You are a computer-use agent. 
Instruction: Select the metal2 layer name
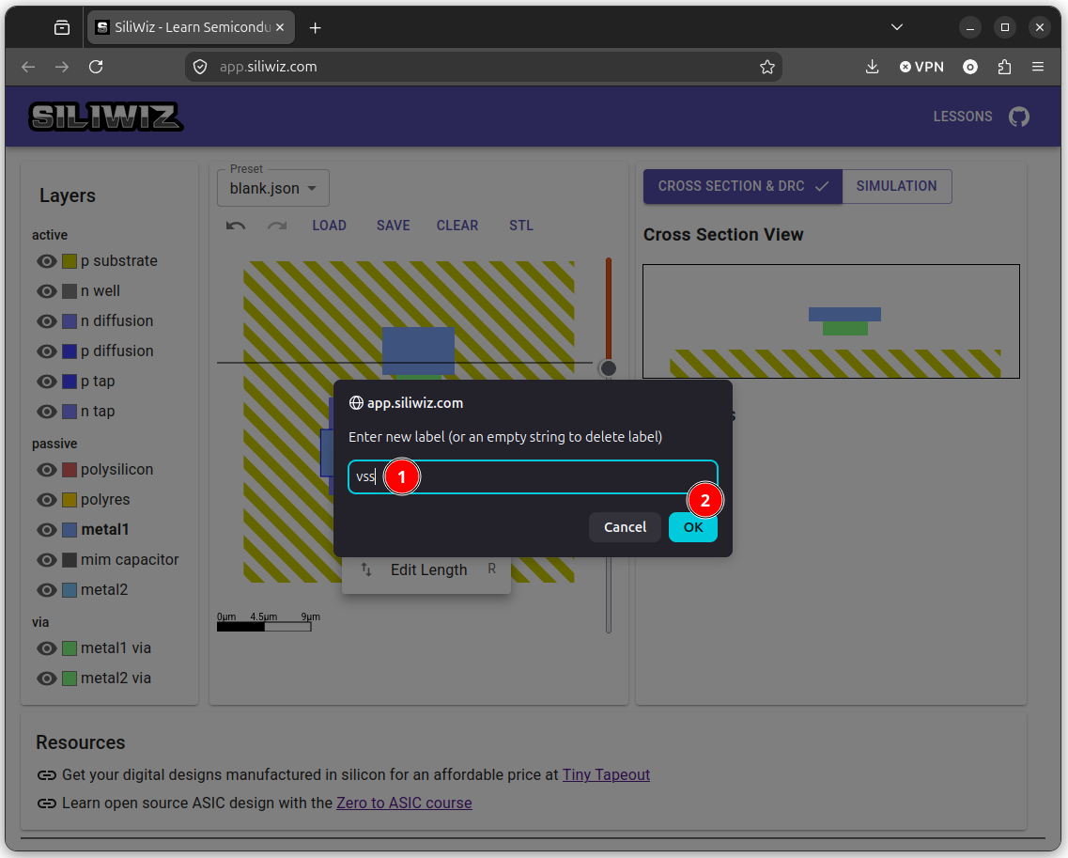coord(104,589)
